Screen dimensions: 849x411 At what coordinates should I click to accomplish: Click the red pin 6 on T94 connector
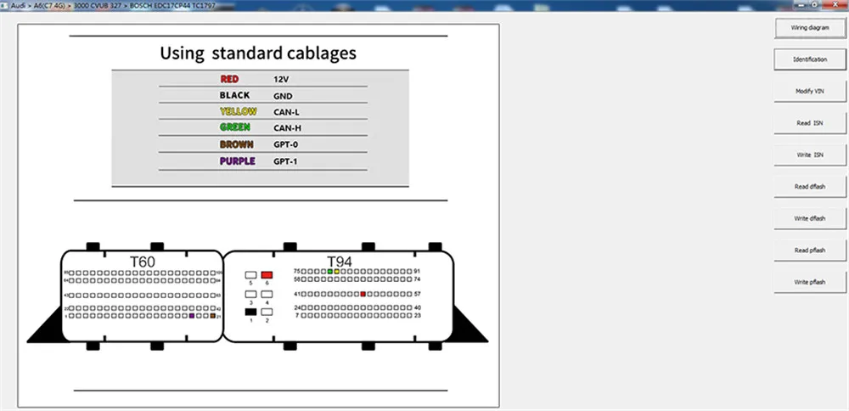[267, 275]
